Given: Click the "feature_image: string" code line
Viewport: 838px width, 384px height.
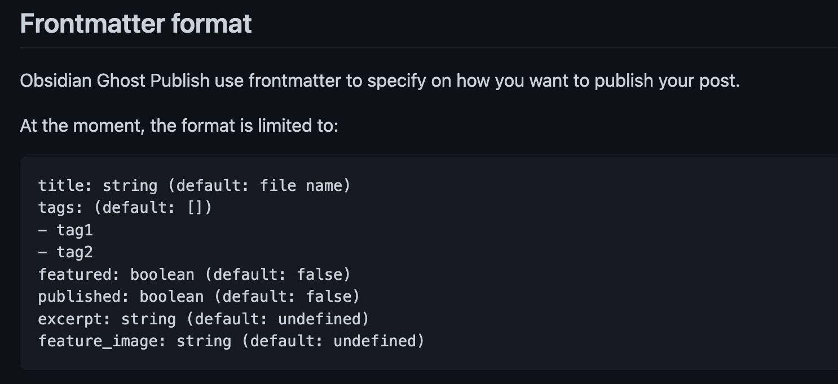Looking at the screenshot, I should 231,341.
